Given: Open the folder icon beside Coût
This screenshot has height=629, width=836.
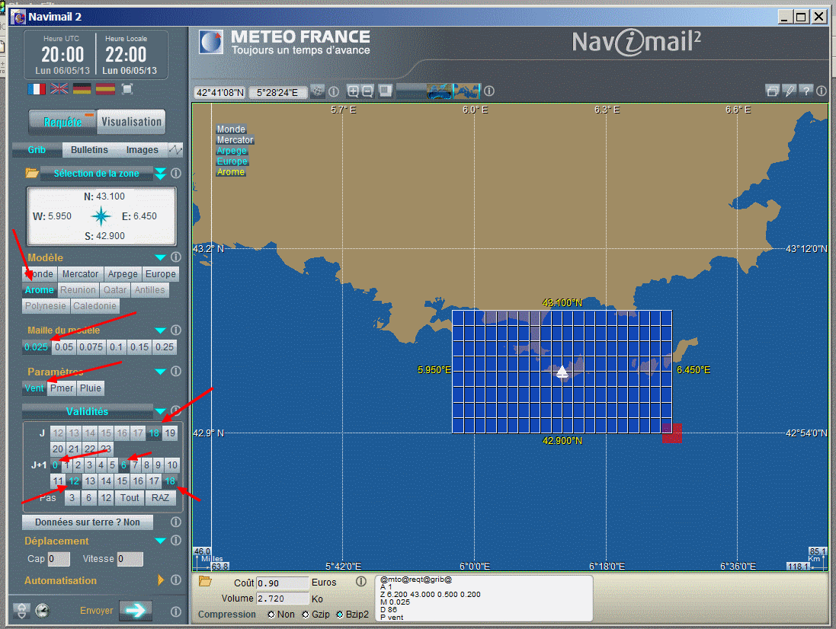Looking at the screenshot, I should click(205, 581).
